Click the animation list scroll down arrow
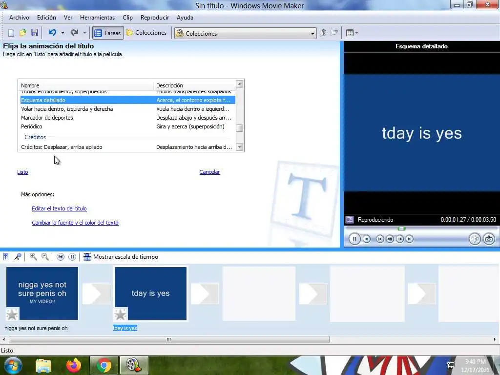 click(x=239, y=147)
